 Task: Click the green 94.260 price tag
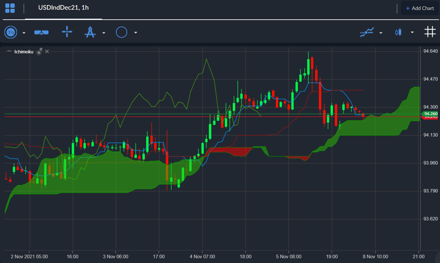point(430,113)
